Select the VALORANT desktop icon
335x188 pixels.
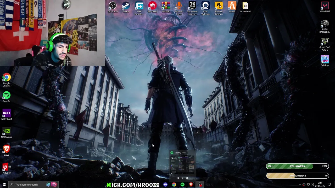click(325, 7)
